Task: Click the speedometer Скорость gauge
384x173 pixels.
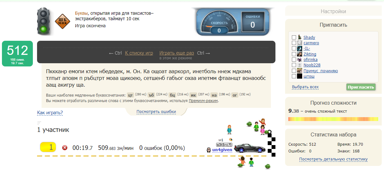Action: pos(219,23)
